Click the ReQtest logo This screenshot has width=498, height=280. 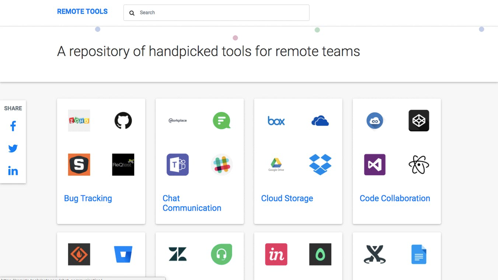123,165
